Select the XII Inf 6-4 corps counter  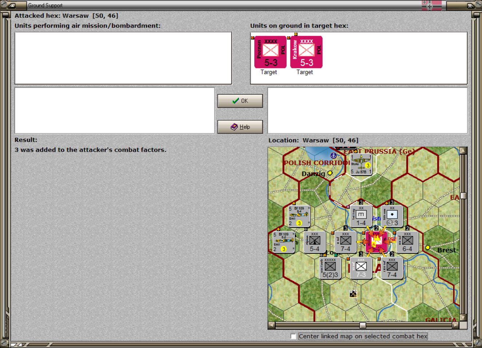coord(407,242)
